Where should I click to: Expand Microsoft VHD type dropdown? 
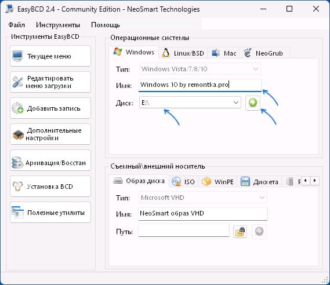(x=202, y=198)
